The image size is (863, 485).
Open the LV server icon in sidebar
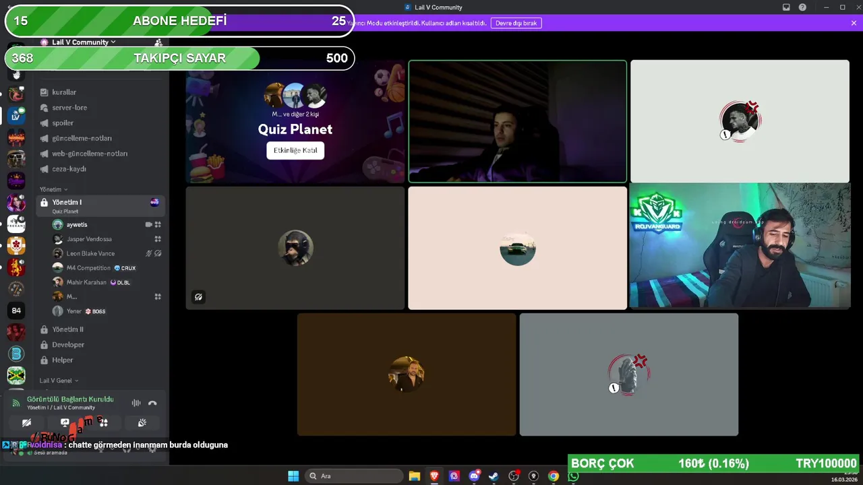(x=16, y=116)
